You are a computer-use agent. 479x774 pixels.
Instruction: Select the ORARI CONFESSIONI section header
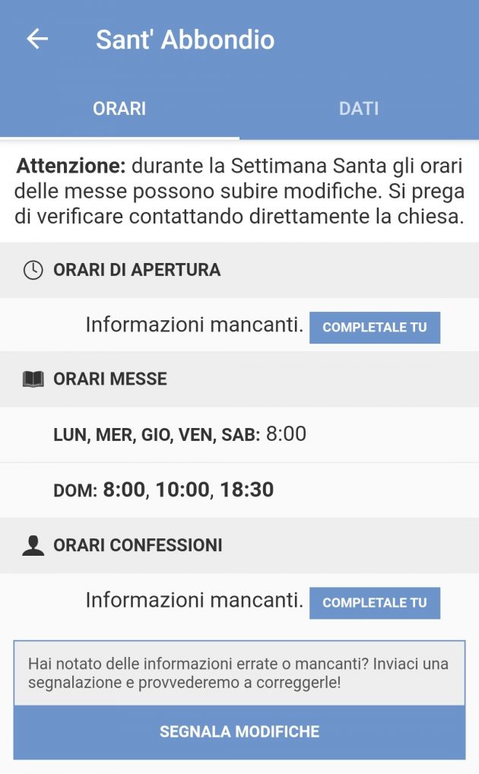138,545
